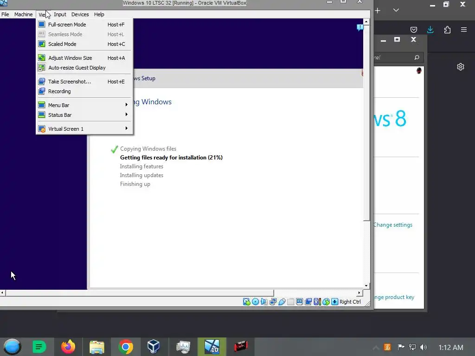Launch Firefox from the taskbar
Image resolution: width=475 pixels, height=356 pixels.
click(68, 347)
